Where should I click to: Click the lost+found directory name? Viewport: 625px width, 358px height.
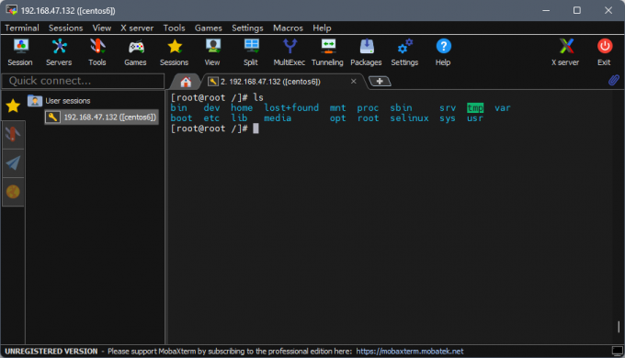tap(291, 108)
